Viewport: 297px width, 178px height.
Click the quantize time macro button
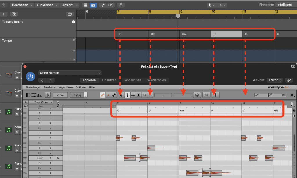(x=206, y=95)
